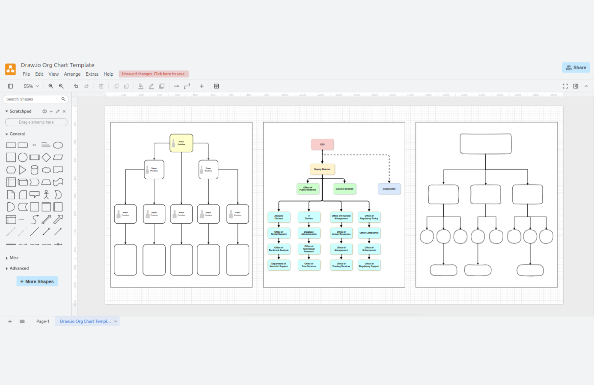
Task: Click the Share button
Action: coord(576,68)
